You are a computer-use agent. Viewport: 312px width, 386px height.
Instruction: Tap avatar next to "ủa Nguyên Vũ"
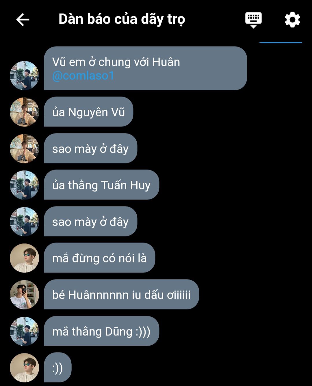click(24, 112)
